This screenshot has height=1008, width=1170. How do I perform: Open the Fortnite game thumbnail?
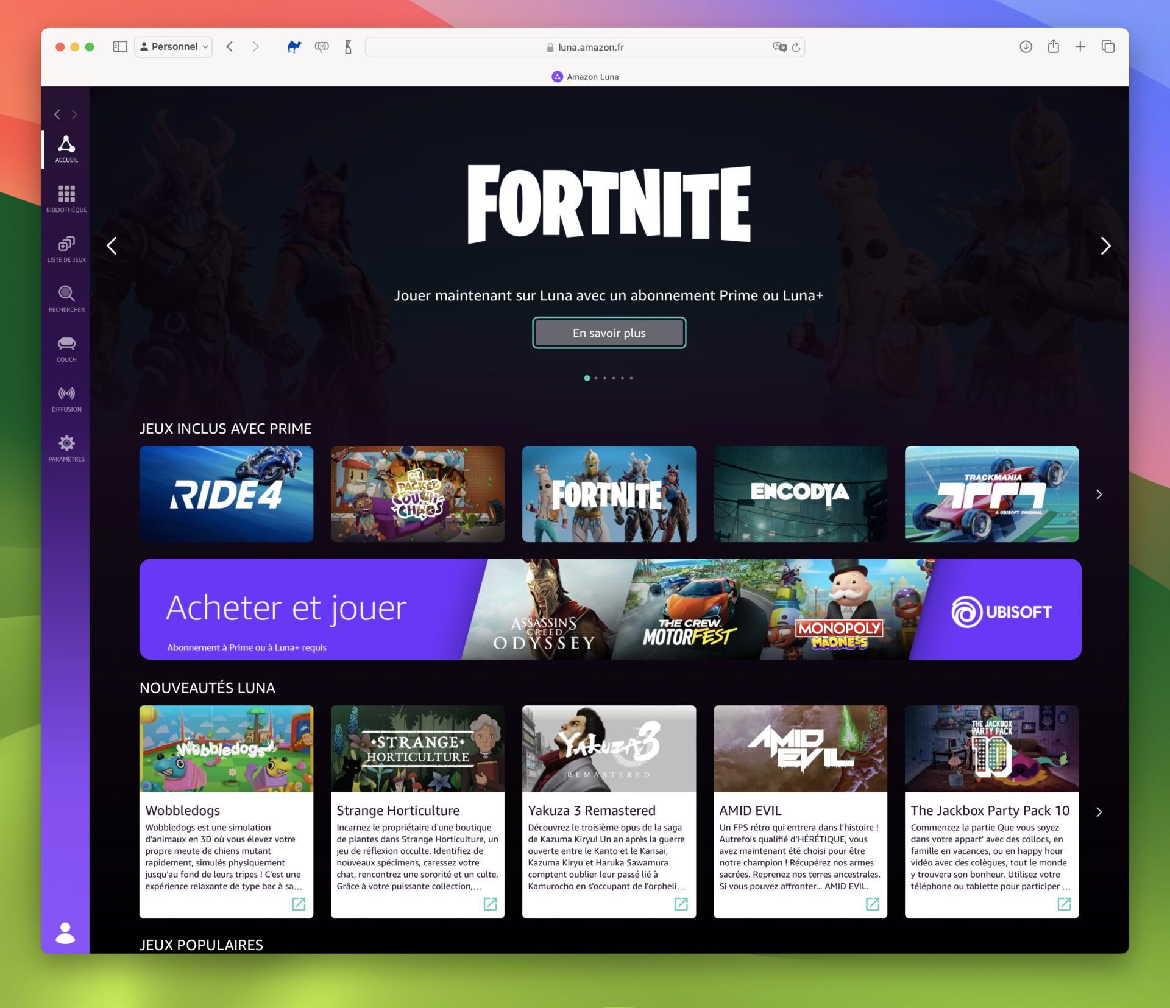pos(609,494)
